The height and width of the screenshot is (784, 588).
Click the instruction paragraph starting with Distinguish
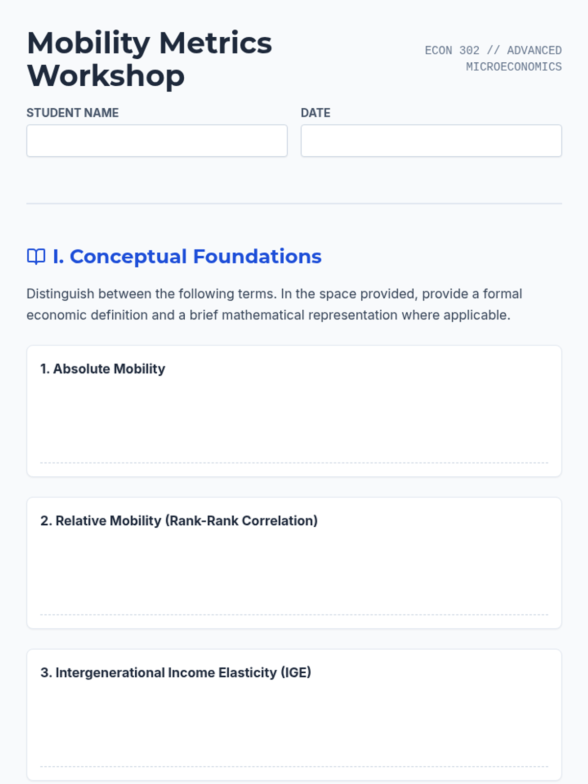click(x=274, y=304)
